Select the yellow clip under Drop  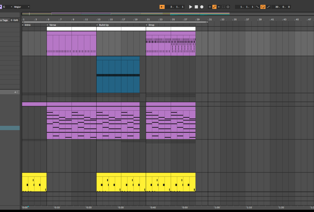(171, 182)
